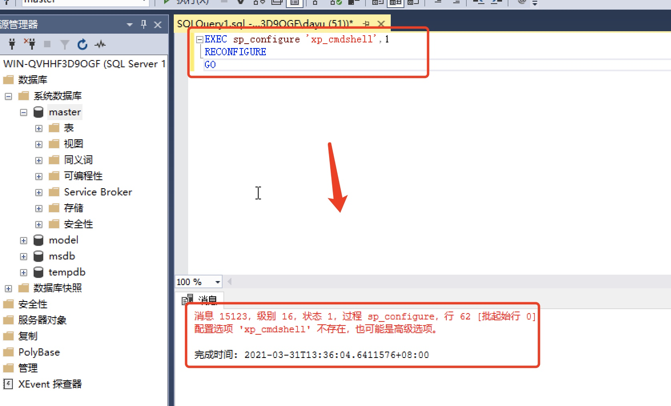Click the Filter funnel icon
Screen dimensions: 671x406
[x=64, y=44]
